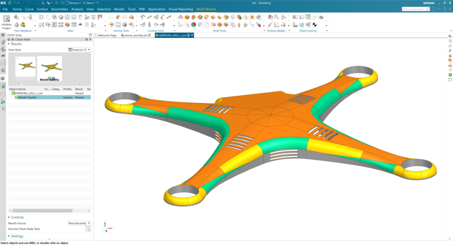Select the Model Quality flow list thumbnail

(50, 68)
